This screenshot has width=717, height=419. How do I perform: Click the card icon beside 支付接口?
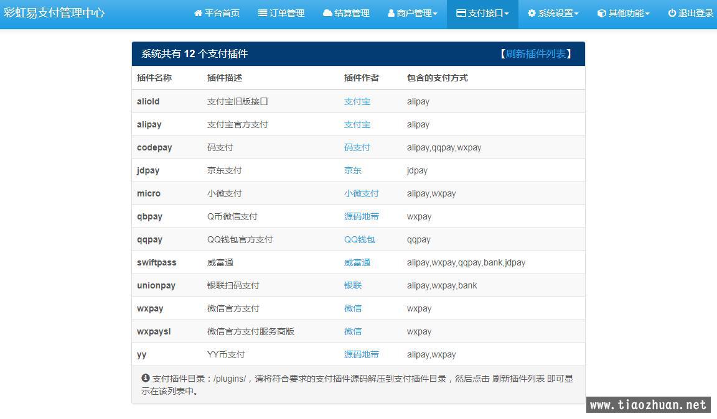point(461,13)
